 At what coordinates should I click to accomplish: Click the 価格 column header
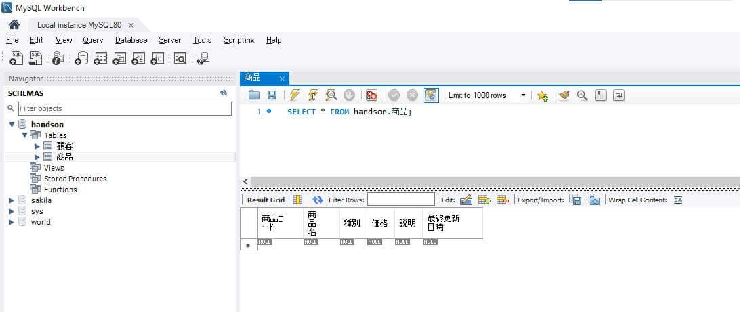[380, 223]
